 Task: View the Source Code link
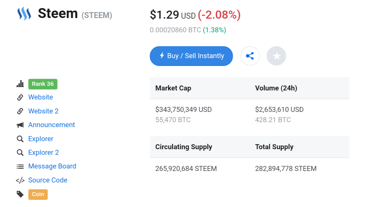coord(48,180)
